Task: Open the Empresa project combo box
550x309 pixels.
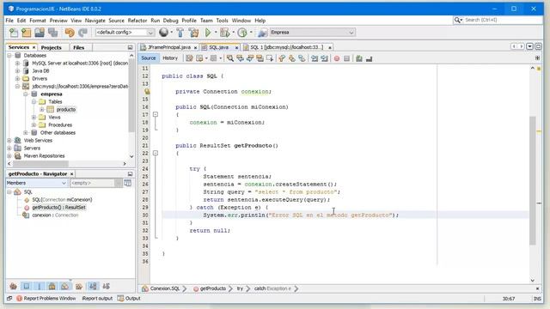Action: [x=312, y=33]
